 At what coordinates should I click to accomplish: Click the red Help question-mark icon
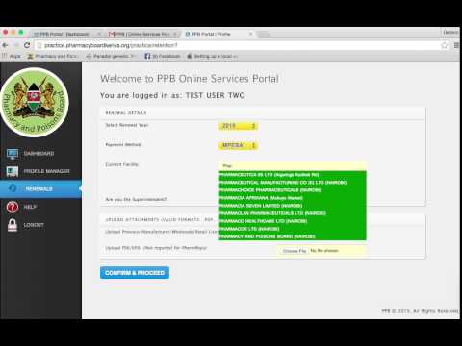coord(13,207)
